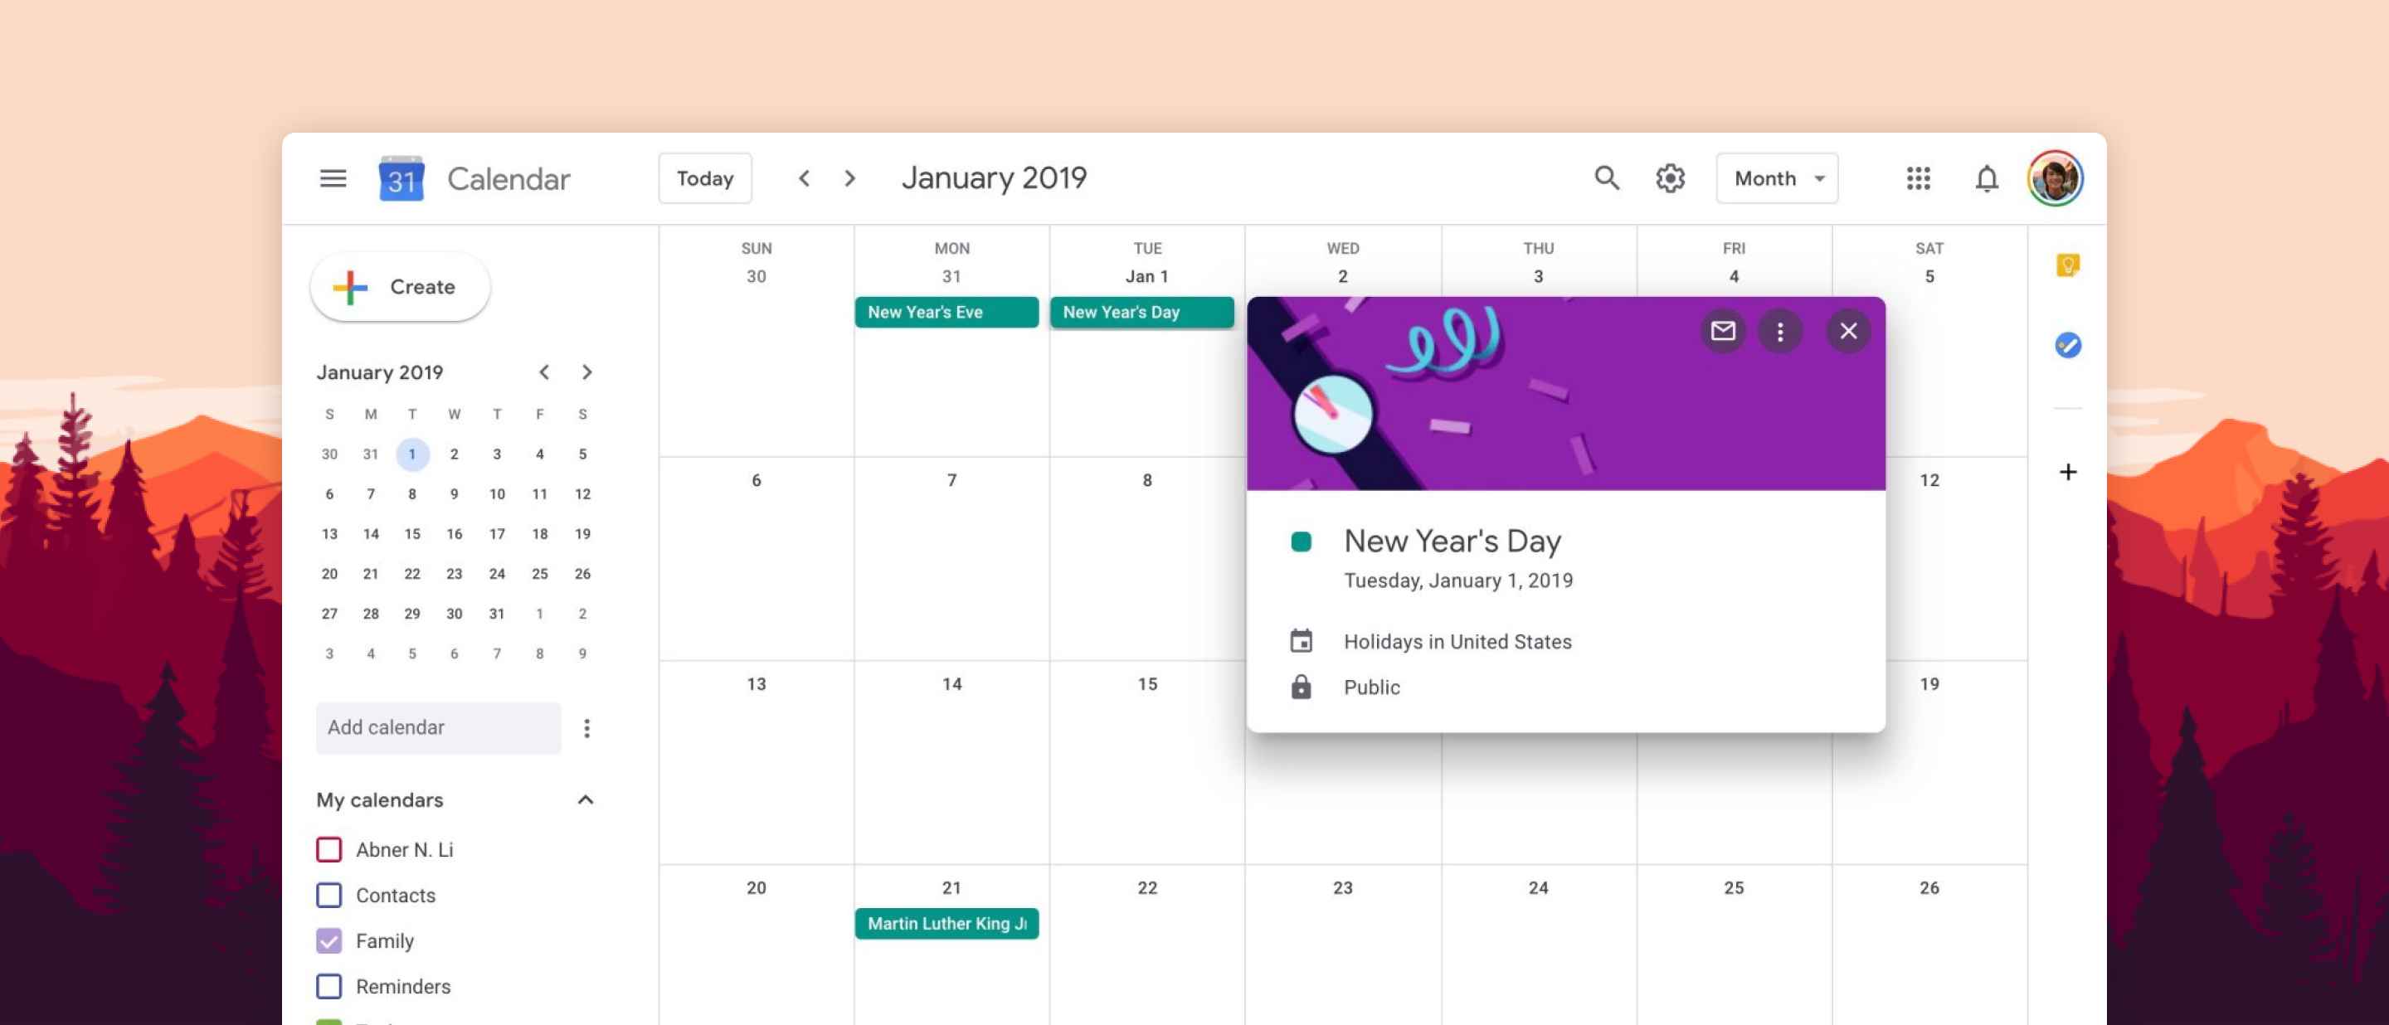Click Today button to return to today
The image size is (2389, 1025).
click(705, 178)
